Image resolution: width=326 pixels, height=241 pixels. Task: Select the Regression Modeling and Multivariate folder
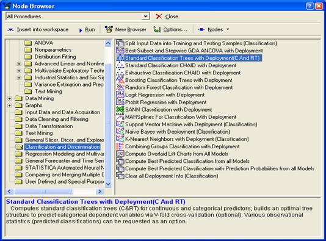[65, 154]
